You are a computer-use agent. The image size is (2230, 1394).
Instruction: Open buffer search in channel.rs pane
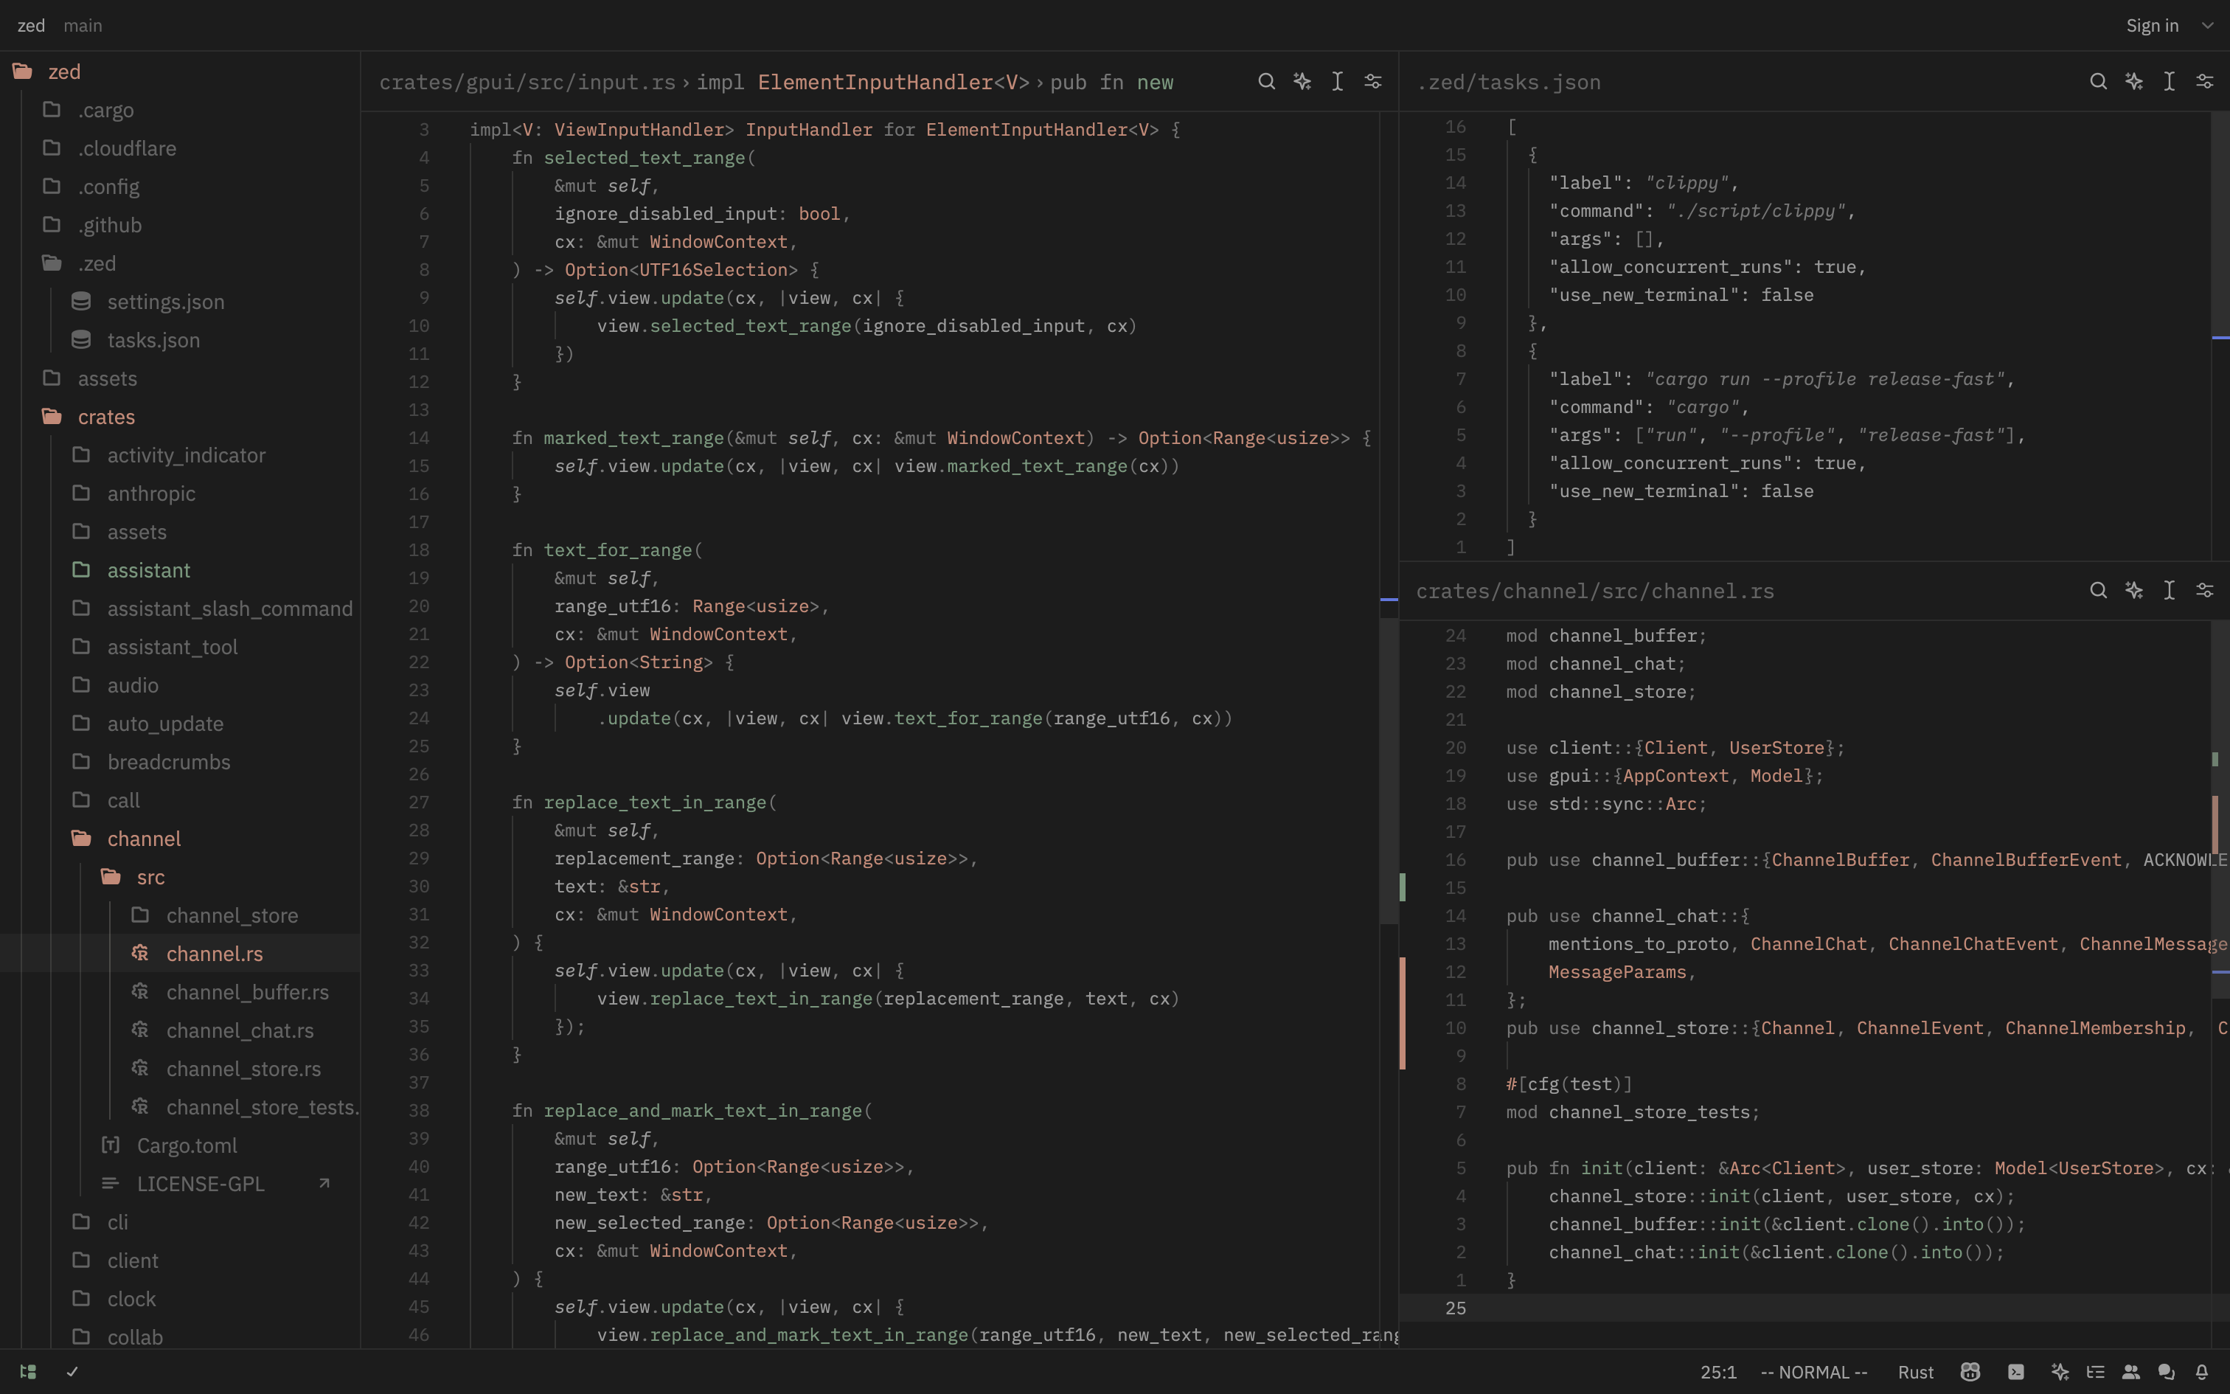[x=2098, y=591]
